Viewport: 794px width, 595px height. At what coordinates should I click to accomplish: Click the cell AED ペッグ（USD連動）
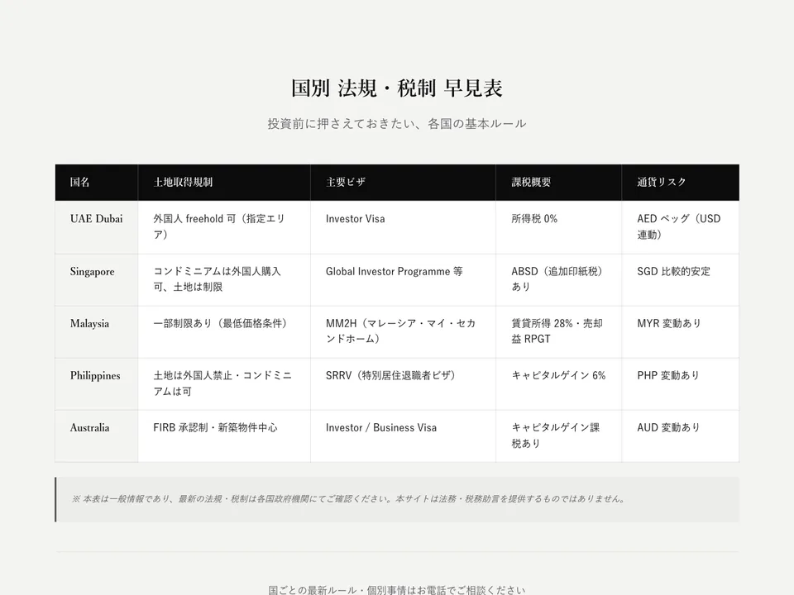(681, 227)
